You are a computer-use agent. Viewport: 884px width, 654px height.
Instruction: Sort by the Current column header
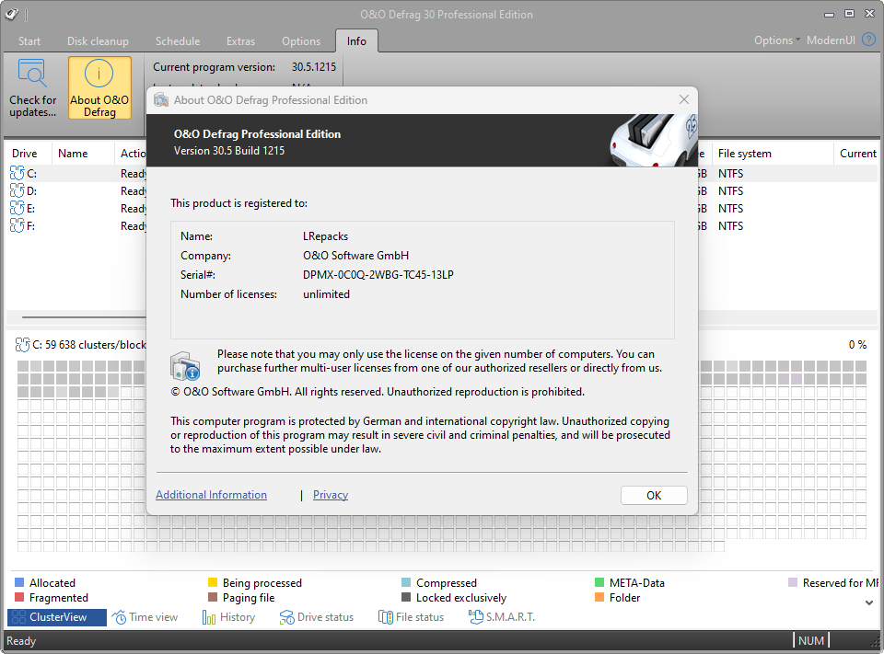pyautogui.click(x=857, y=154)
